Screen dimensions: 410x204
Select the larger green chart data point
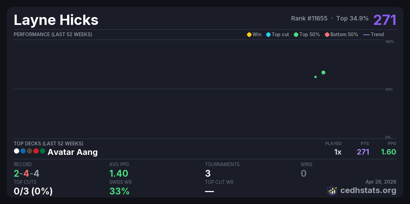323,72
